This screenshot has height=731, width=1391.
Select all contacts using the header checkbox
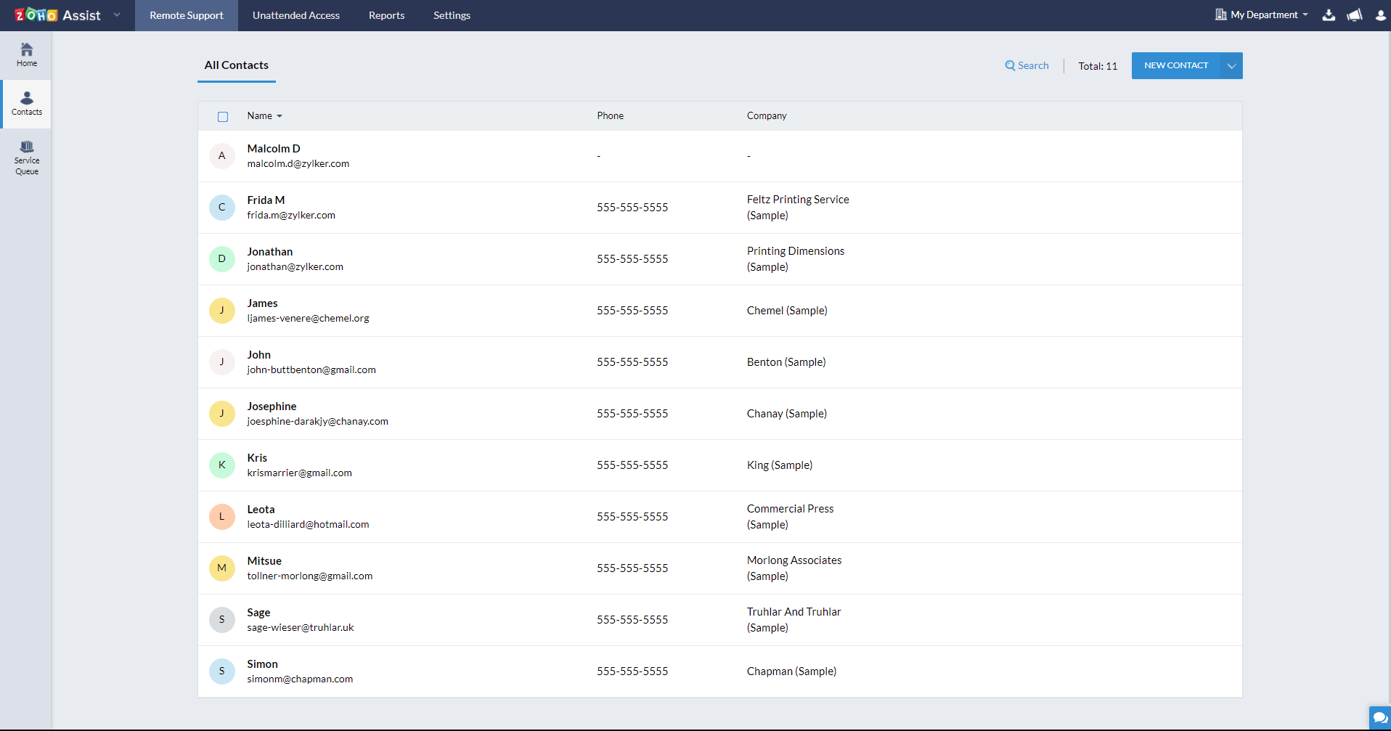pyautogui.click(x=222, y=116)
